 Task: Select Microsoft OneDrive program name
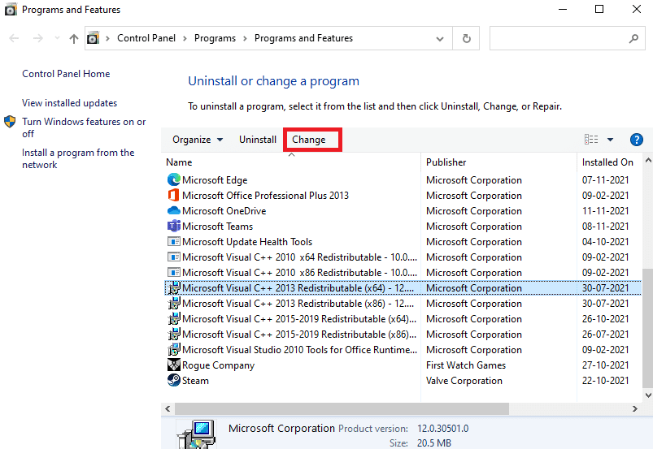224,211
